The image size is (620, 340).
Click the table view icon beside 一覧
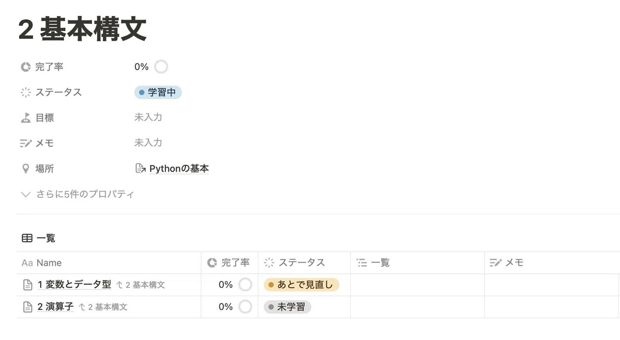27,238
